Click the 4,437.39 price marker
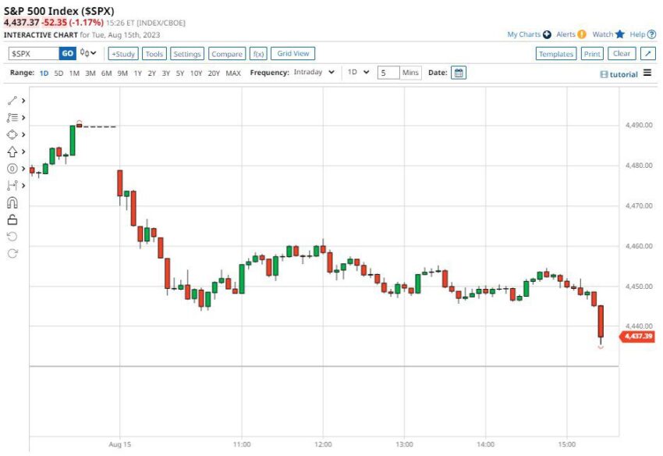This screenshot has height=456, width=663. (637, 337)
